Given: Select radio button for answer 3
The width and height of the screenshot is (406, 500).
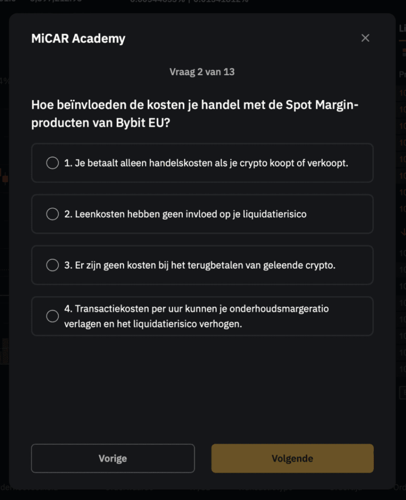Looking at the screenshot, I should (52, 265).
